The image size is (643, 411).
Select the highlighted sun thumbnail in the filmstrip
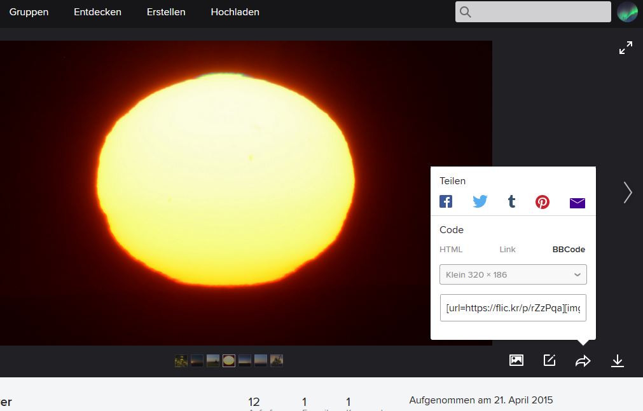[x=229, y=361]
